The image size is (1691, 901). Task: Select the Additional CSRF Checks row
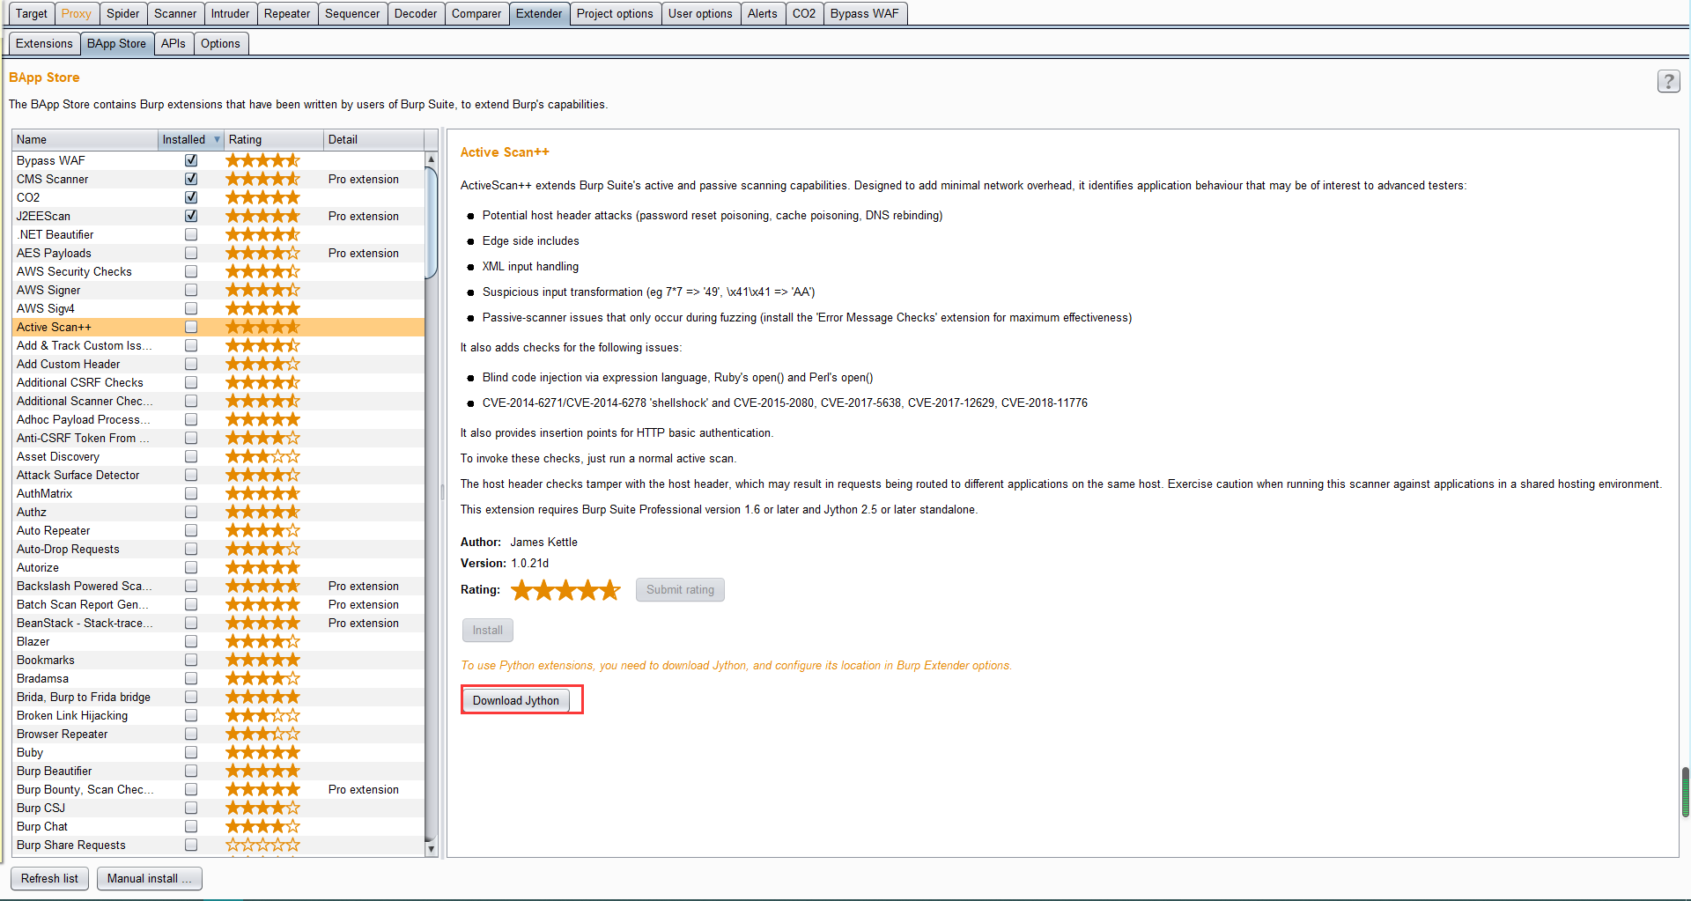(218, 382)
